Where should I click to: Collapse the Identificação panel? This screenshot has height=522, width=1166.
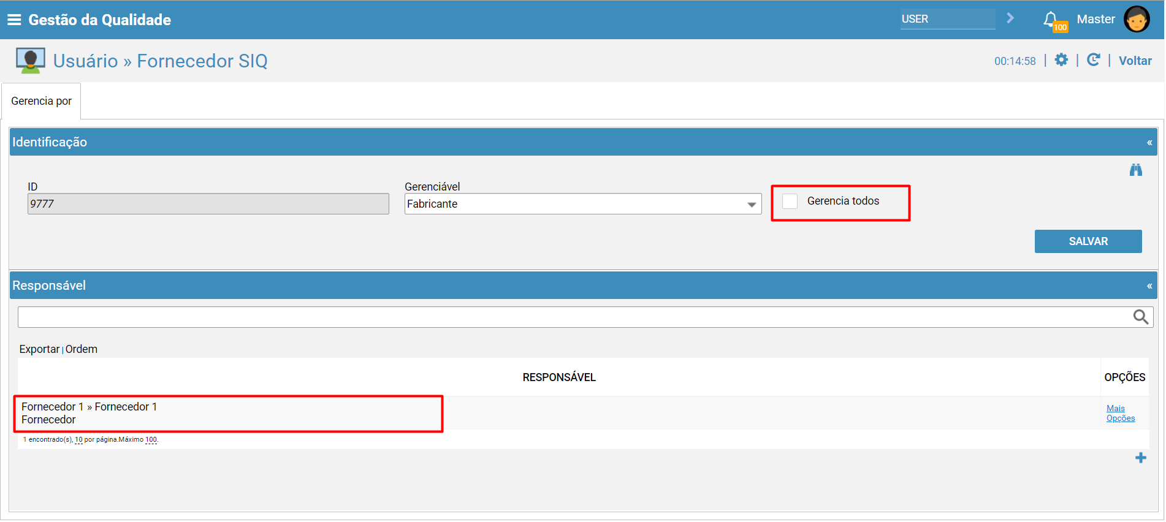1149,142
